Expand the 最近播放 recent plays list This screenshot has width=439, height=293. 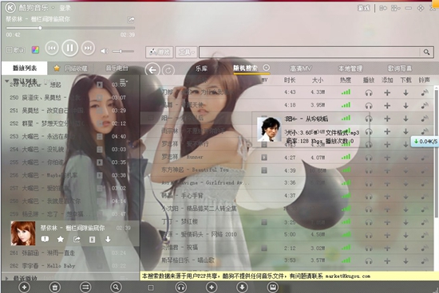tap(6, 278)
